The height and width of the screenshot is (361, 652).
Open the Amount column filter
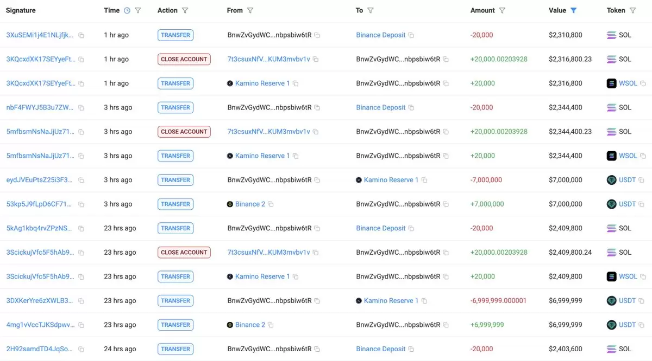pos(502,10)
